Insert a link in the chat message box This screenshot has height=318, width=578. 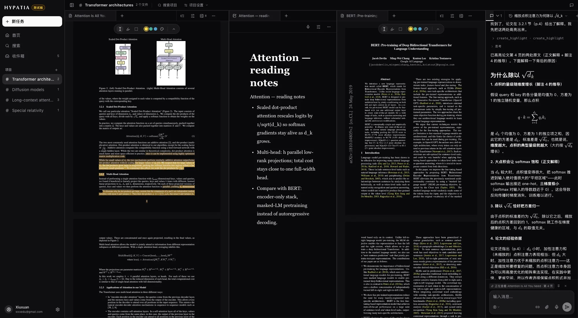538,307
